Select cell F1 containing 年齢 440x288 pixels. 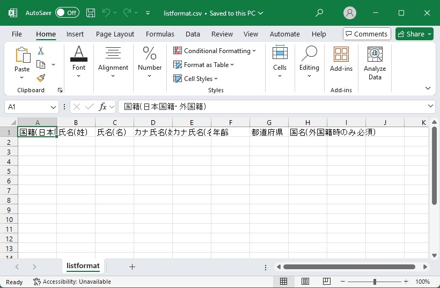pos(230,132)
